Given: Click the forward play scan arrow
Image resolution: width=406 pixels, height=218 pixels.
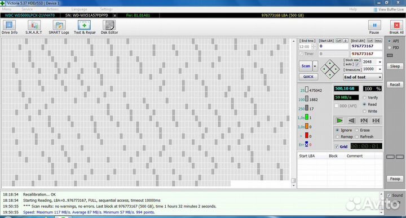Looking at the screenshot, I should point(339,121).
